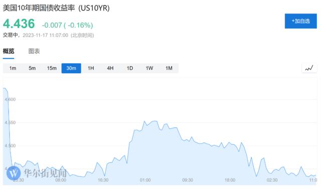Image resolution: width=321 pixels, height=189 pixels.
Task: Open the 图表 tab
Action: tap(34, 51)
